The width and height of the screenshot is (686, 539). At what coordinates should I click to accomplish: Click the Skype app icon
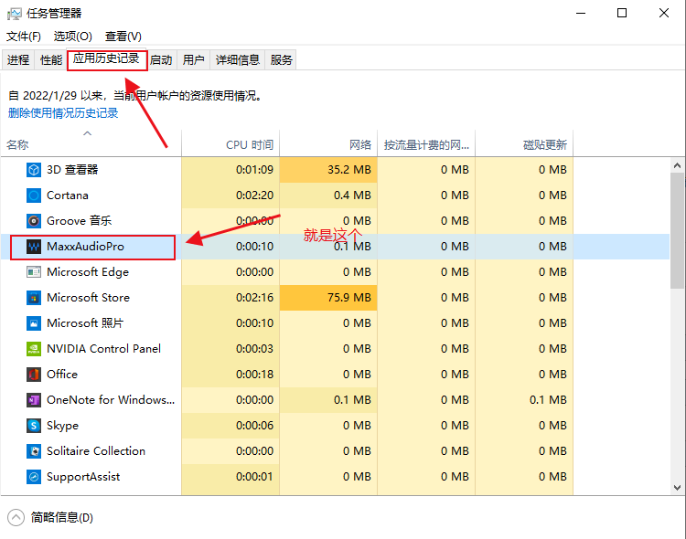point(34,426)
